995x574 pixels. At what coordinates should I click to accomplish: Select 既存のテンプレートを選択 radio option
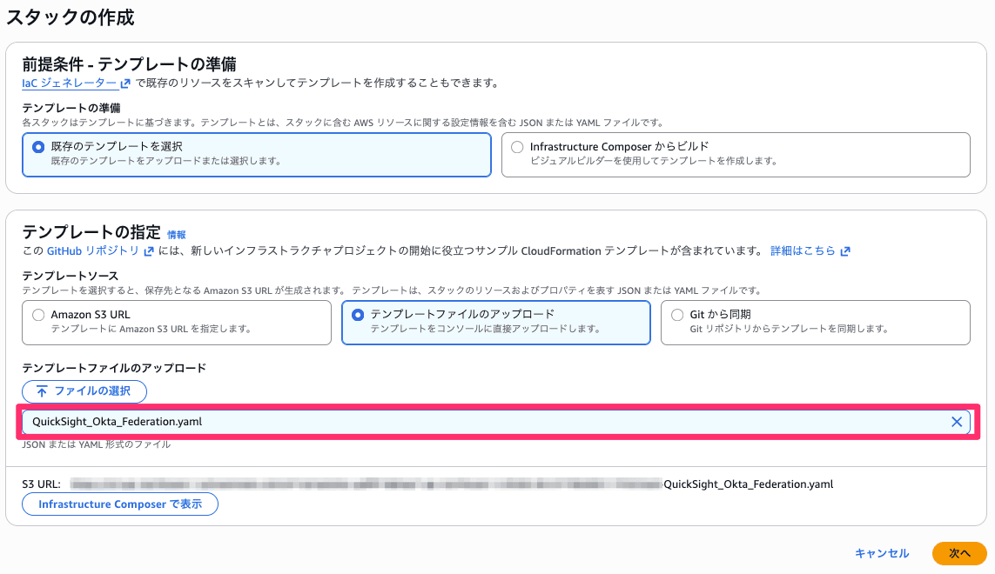coord(38,147)
